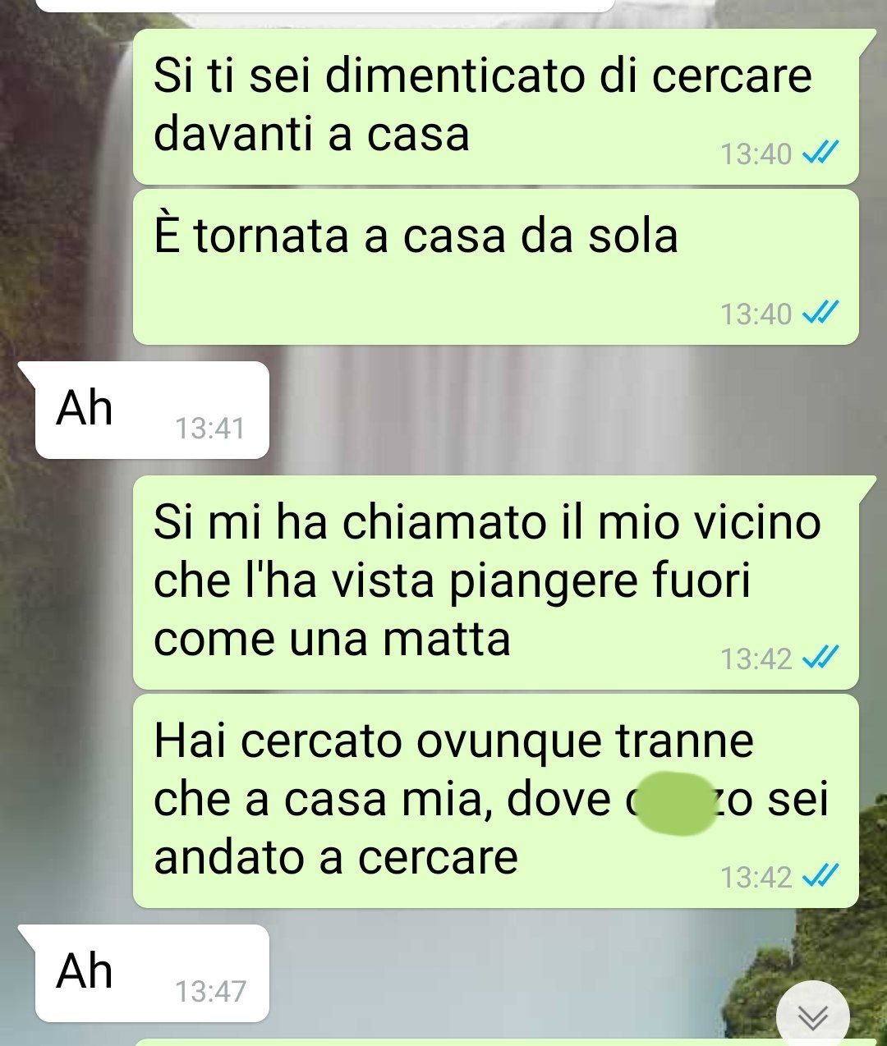Click the 13:40 timestamp under 'davanti a casa'

756,154
